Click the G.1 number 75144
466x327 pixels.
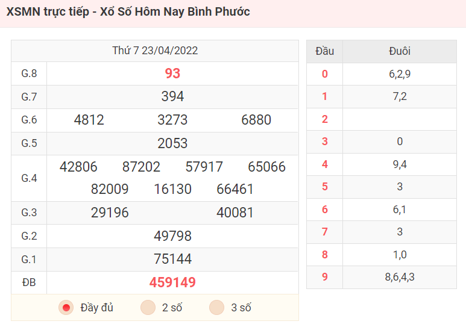pyautogui.click(x=172, y=259)
